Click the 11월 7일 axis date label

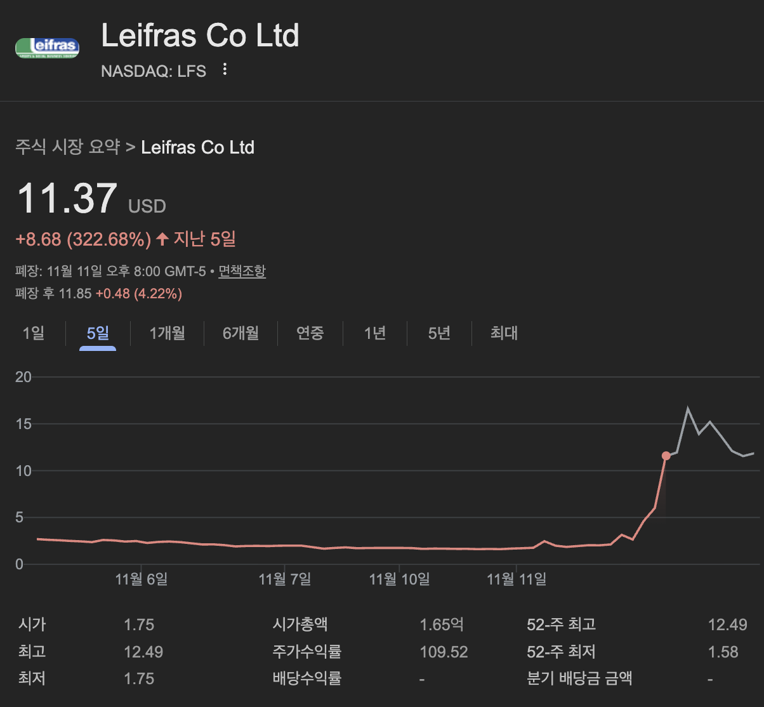(285, 579)
